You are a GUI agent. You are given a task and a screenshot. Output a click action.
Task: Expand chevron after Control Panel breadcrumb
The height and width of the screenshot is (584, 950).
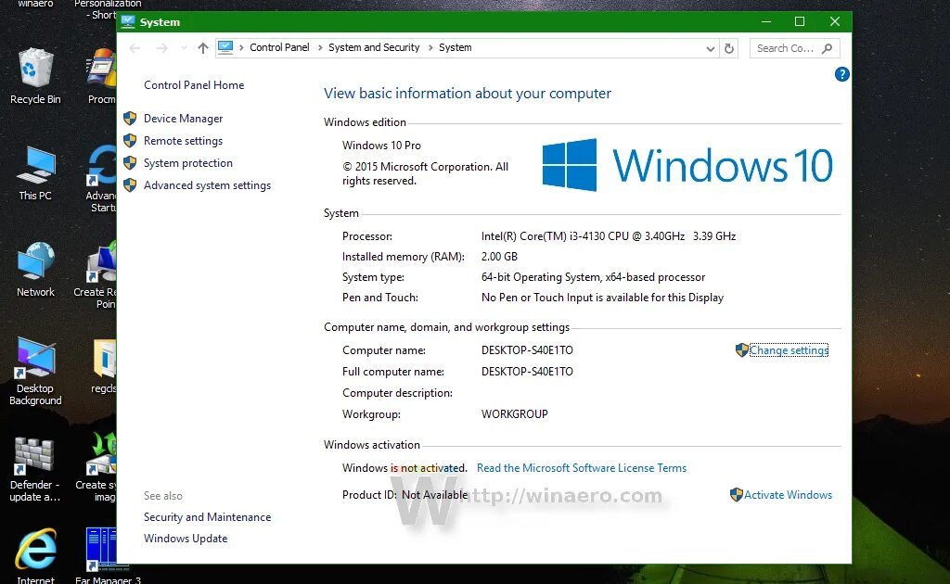(320, 48)
